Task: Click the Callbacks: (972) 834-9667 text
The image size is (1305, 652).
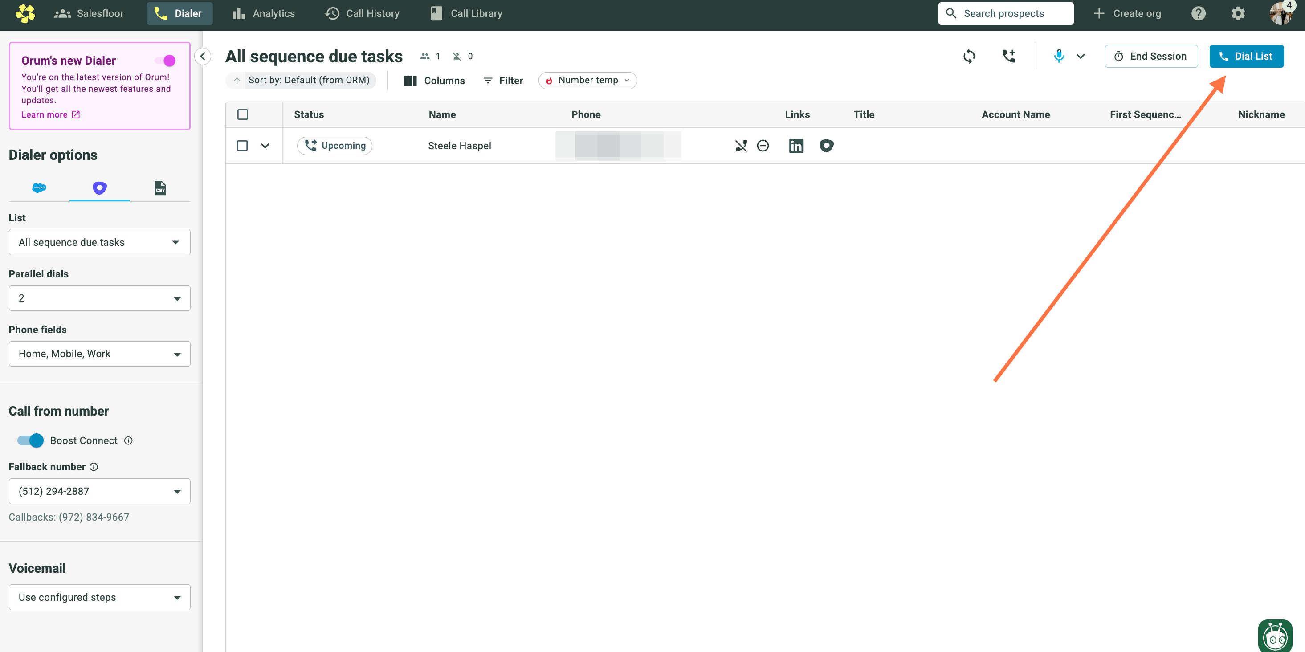Action: point(69,517)
